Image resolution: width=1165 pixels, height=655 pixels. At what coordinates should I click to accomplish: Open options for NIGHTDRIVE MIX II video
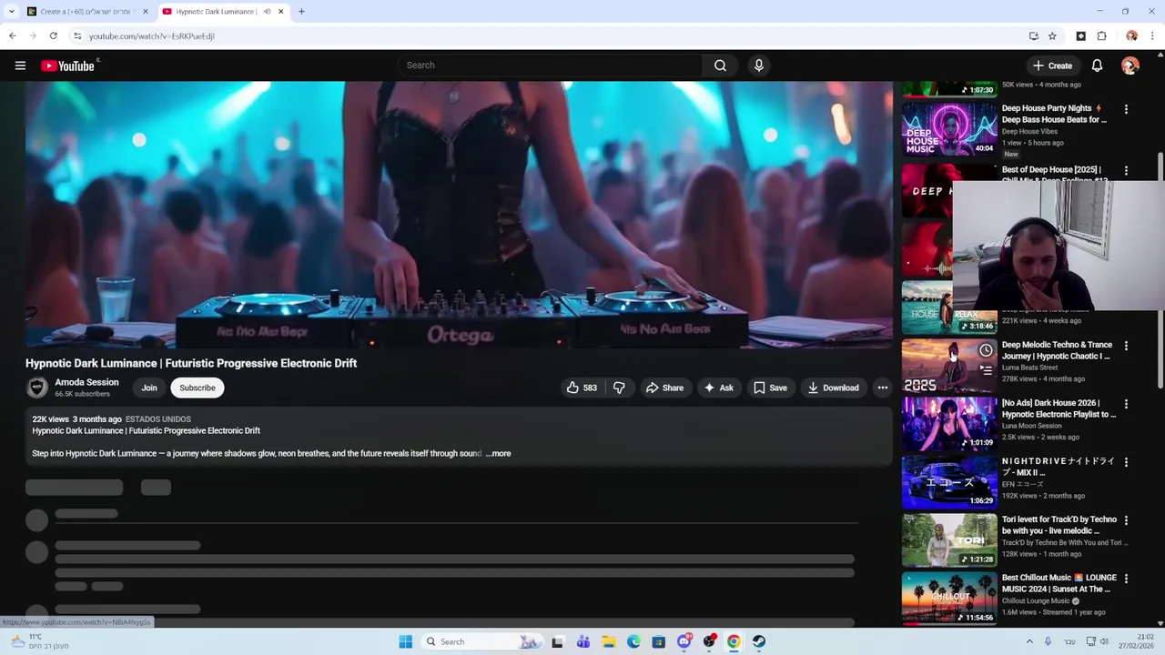(1126, 462)
